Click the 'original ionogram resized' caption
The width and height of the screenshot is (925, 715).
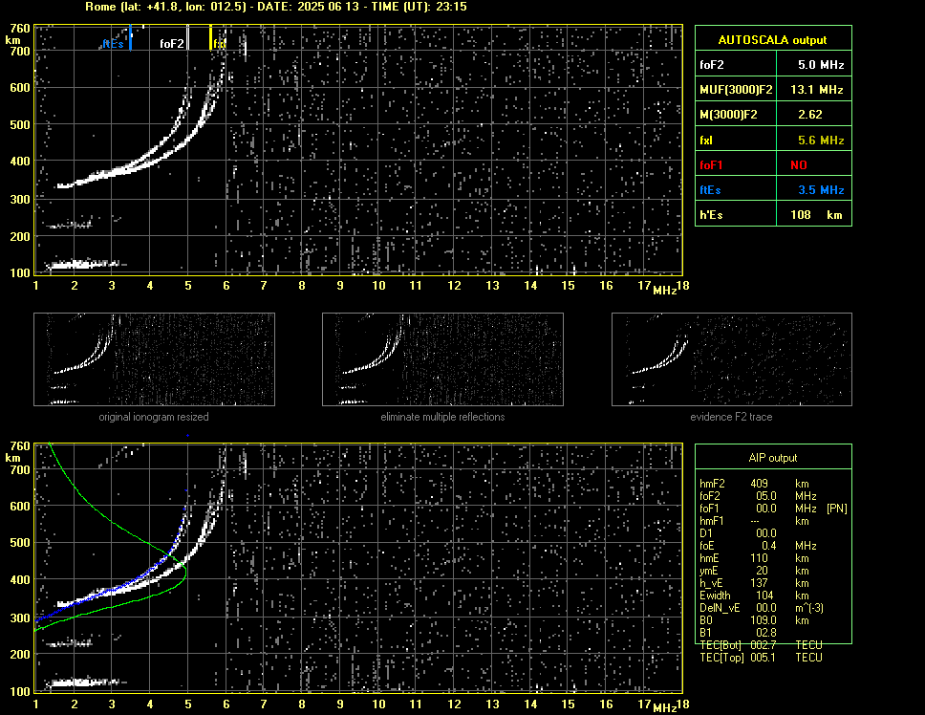[154, 417]
